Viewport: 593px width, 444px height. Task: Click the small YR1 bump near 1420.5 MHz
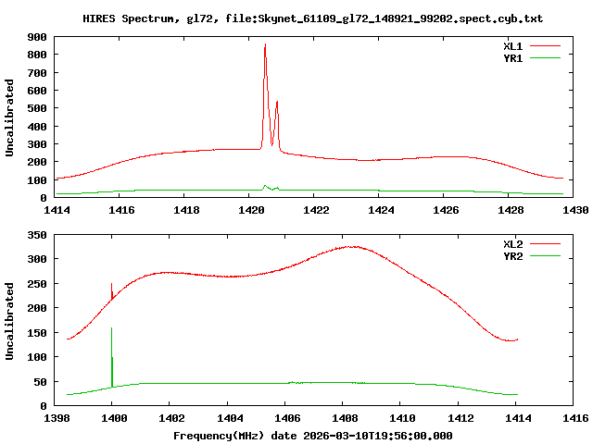(x=266, y=186)
